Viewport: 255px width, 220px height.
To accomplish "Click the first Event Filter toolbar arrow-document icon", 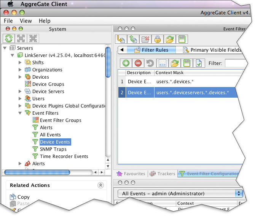I will (121, 39).
